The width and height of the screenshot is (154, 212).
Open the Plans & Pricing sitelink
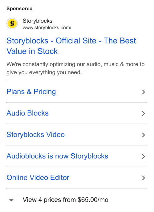31,92
